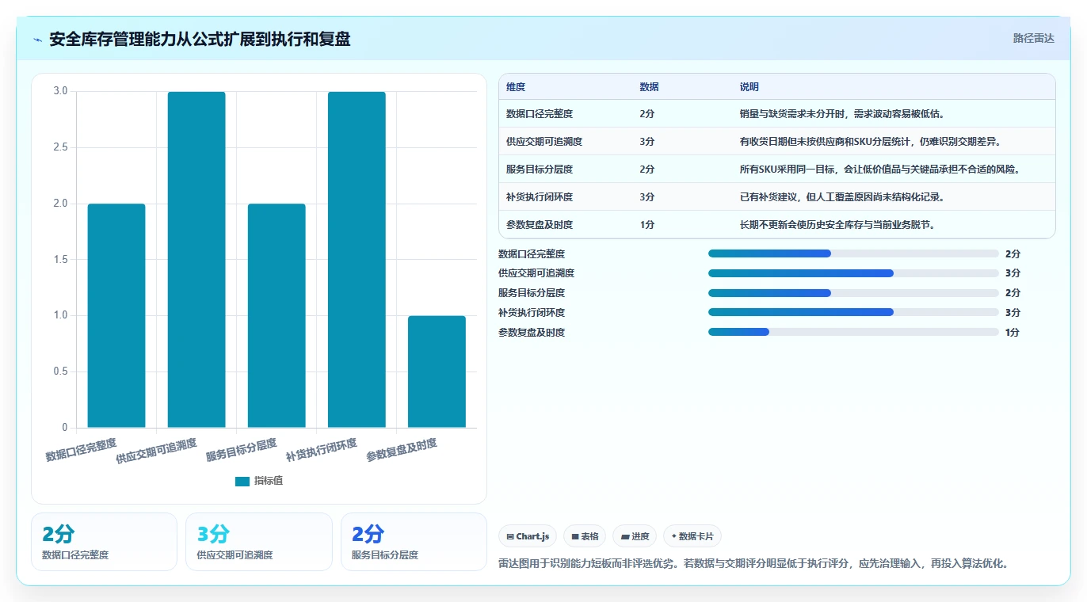Click the 说明 column header
Screen dimensions: 1087x602
[x=749, y=87]
